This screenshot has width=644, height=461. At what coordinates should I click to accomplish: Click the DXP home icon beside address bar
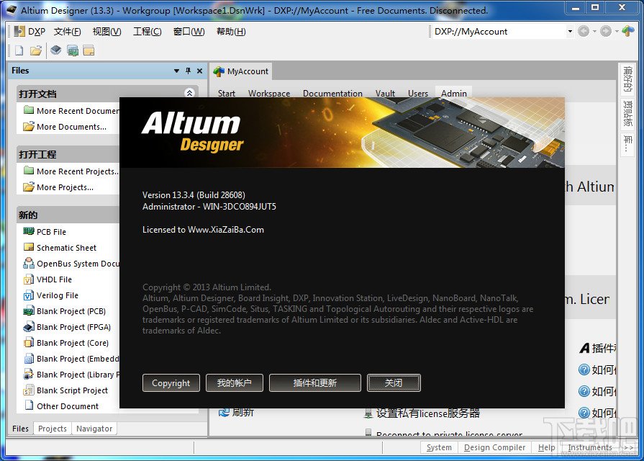pos(628,31)
